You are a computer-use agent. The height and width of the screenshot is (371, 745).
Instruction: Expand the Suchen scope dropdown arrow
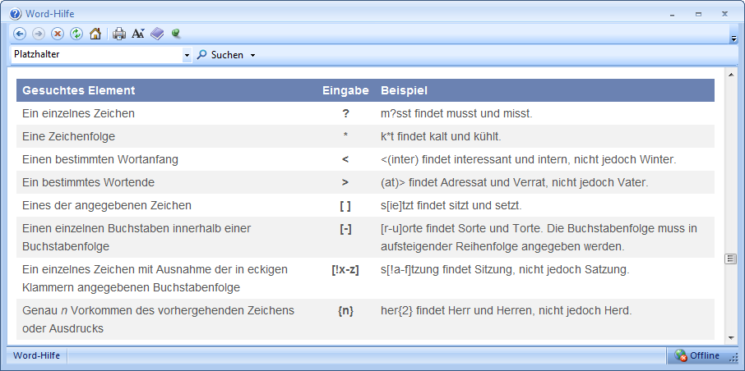tap(252, 55)
